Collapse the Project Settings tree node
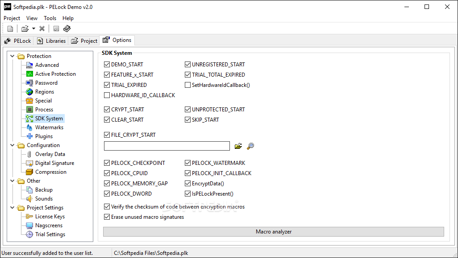The image size is (458, 258). click(x=12, y=208)
